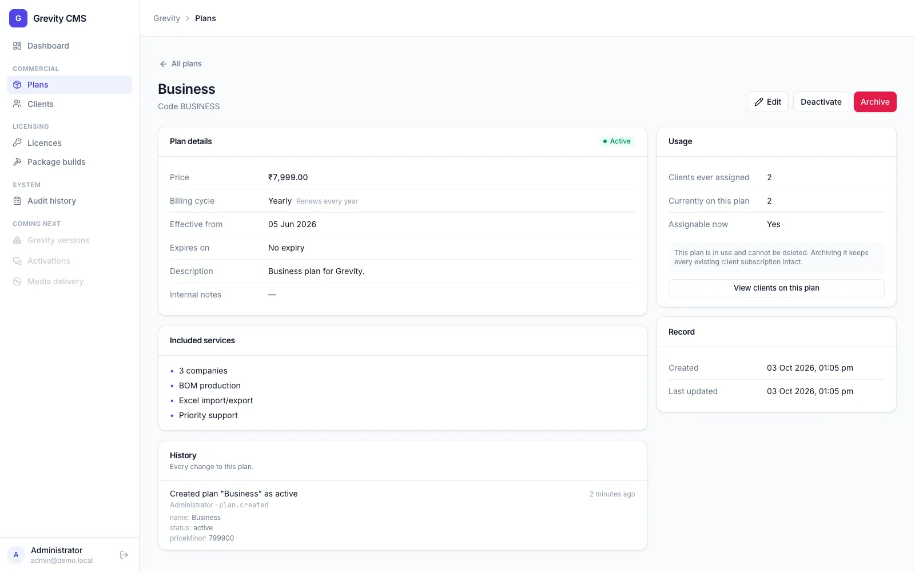Click the Created plan "Business" history entry

pos(233,494)
